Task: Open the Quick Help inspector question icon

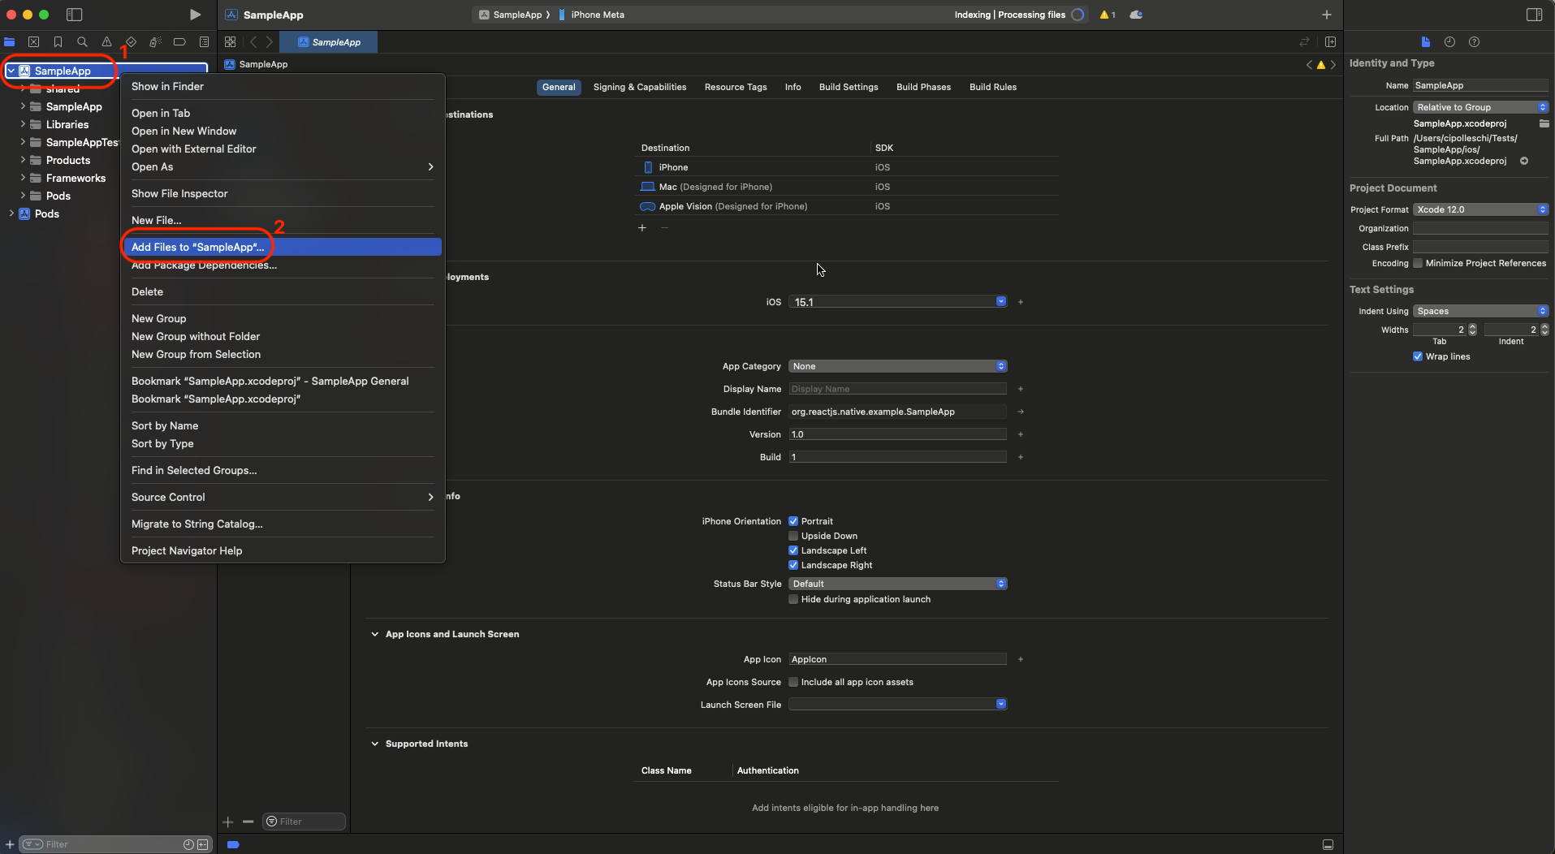Action: (1475, 42)
